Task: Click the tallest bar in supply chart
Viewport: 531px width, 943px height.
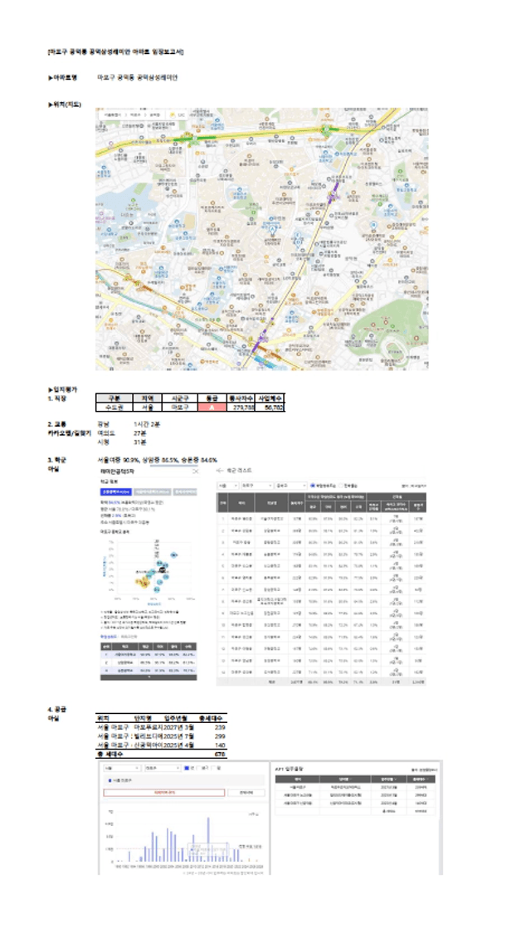Action: 208,839
